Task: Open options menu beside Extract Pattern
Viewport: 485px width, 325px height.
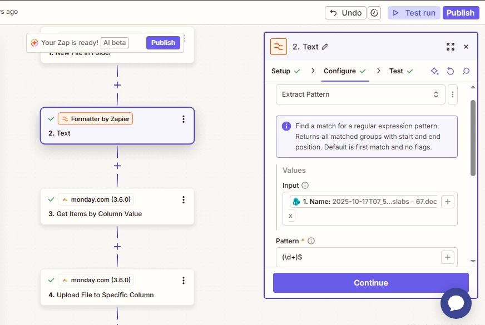Action: 453,94
